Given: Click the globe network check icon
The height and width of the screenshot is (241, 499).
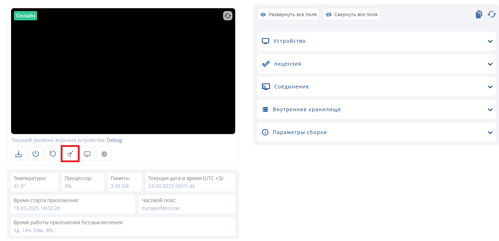Looking at the screenshot, I should point(104,154).
